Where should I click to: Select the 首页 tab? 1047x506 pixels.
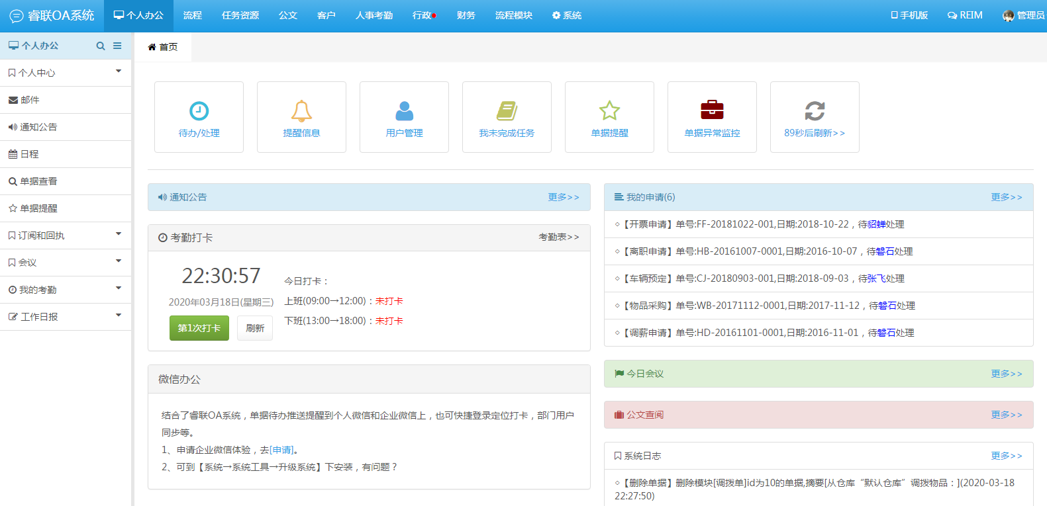(163, 47)
